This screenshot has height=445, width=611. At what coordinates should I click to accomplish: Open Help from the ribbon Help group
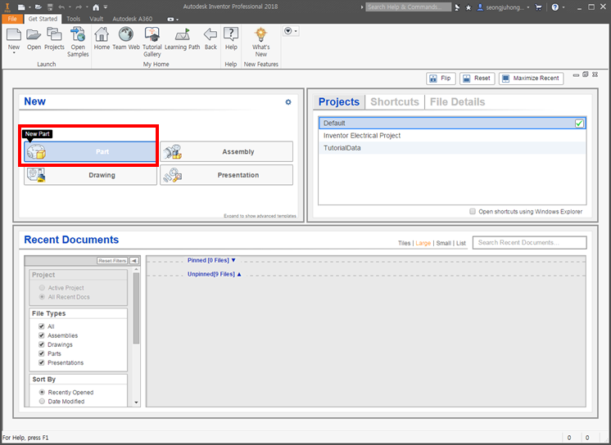(231, 35)
